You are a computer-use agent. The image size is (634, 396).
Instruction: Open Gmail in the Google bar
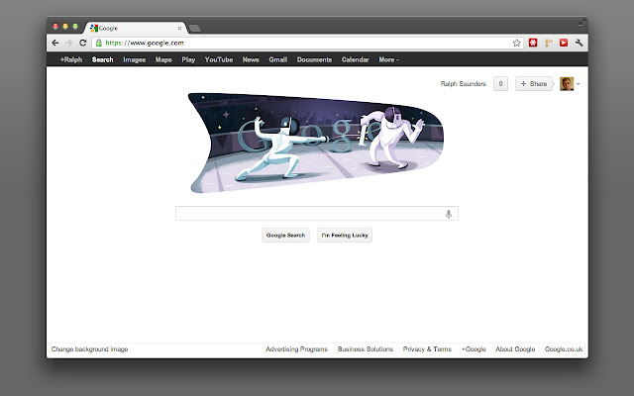pyautogui.click(x=277, y=59)
